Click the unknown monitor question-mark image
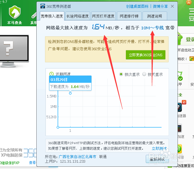194x169 pixels. (x=14, y=51)
